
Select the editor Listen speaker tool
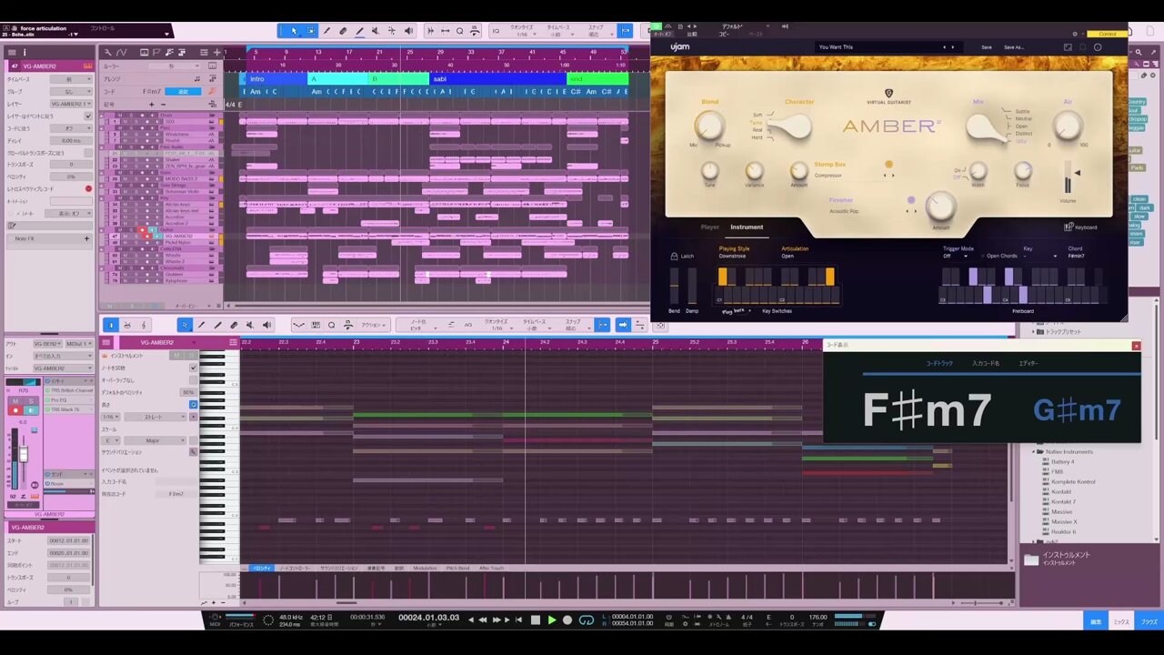(266, 325)
